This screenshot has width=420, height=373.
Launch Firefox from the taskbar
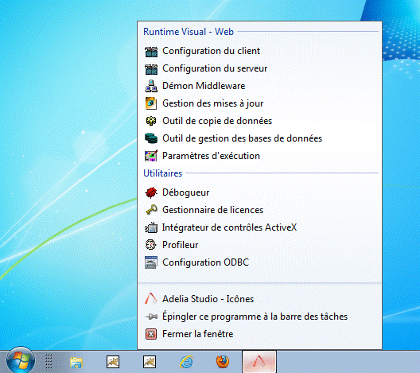tap(223, 362)
